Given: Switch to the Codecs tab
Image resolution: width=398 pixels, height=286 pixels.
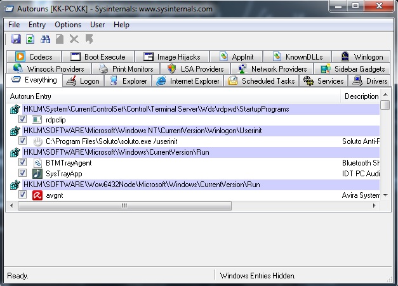Looking at the screenshot, I should click(34, 56).
